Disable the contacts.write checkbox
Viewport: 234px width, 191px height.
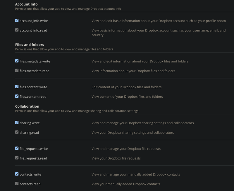[17, 174]
